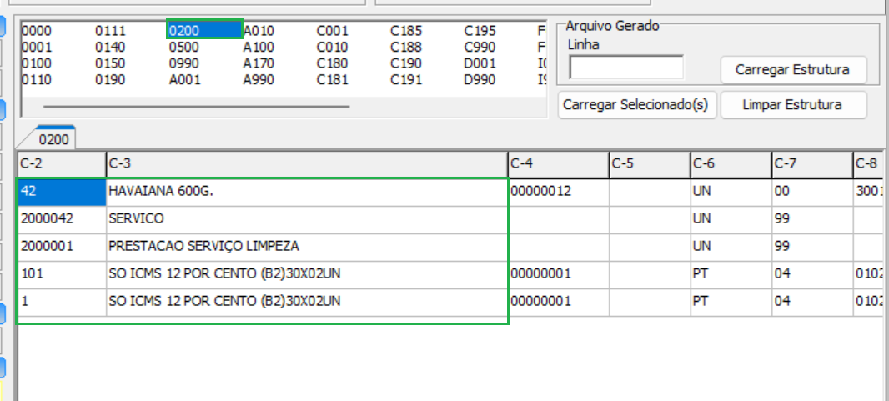Click the C-3 column header
Viewport: 889px width, 401px height.
click(306, 163)
